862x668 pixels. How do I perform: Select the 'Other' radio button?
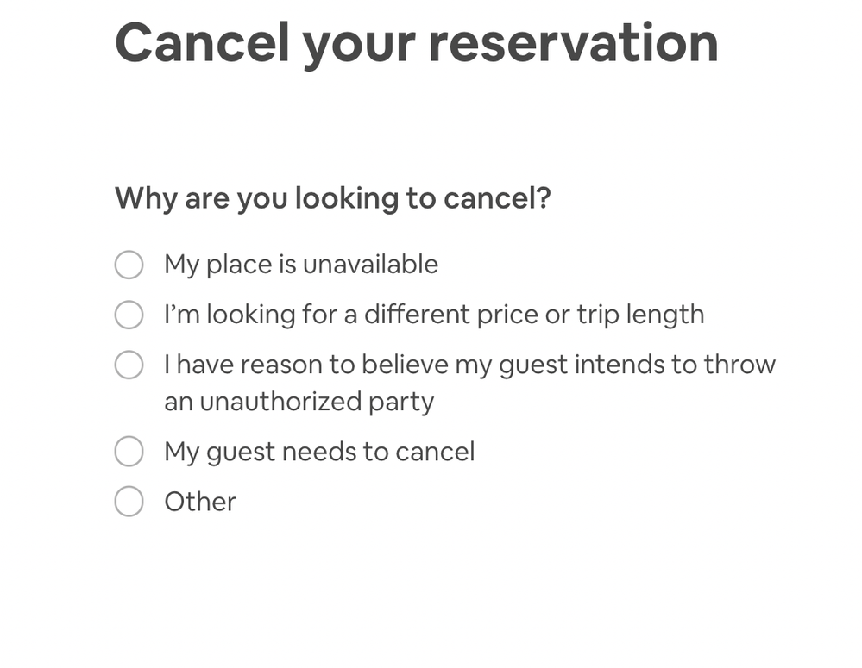pos(129,502)
